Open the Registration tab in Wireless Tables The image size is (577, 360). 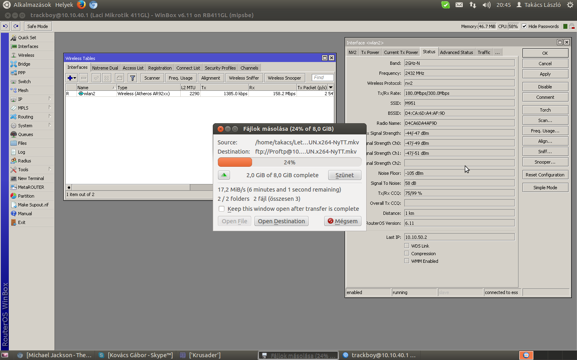tap(160, 68)
